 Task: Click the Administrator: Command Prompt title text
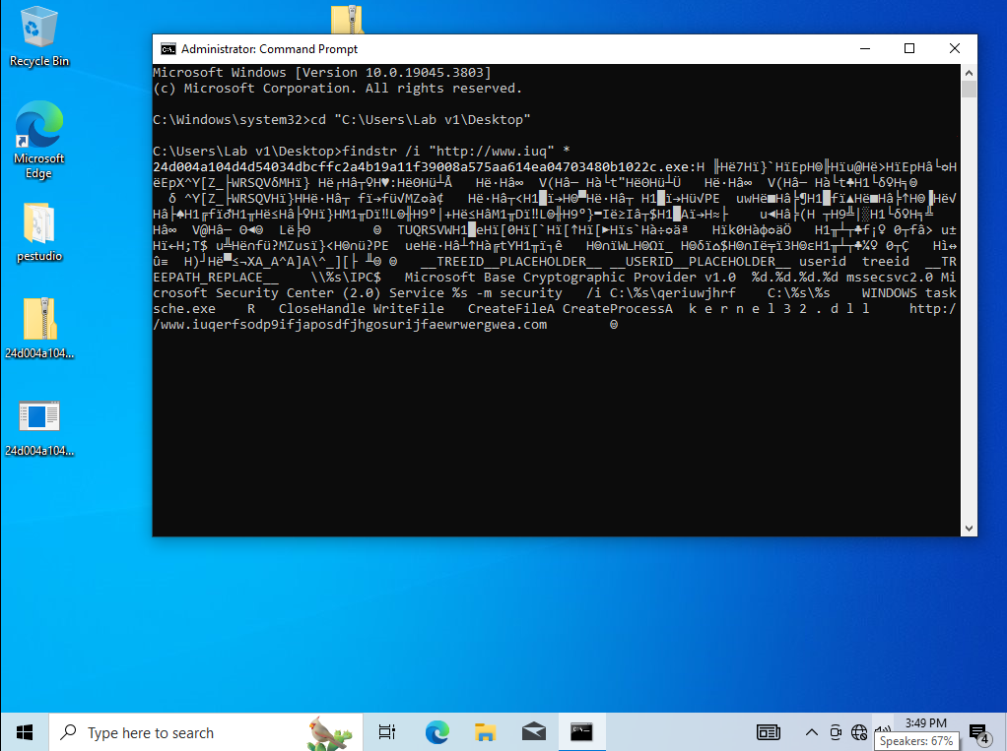(269, 49)
